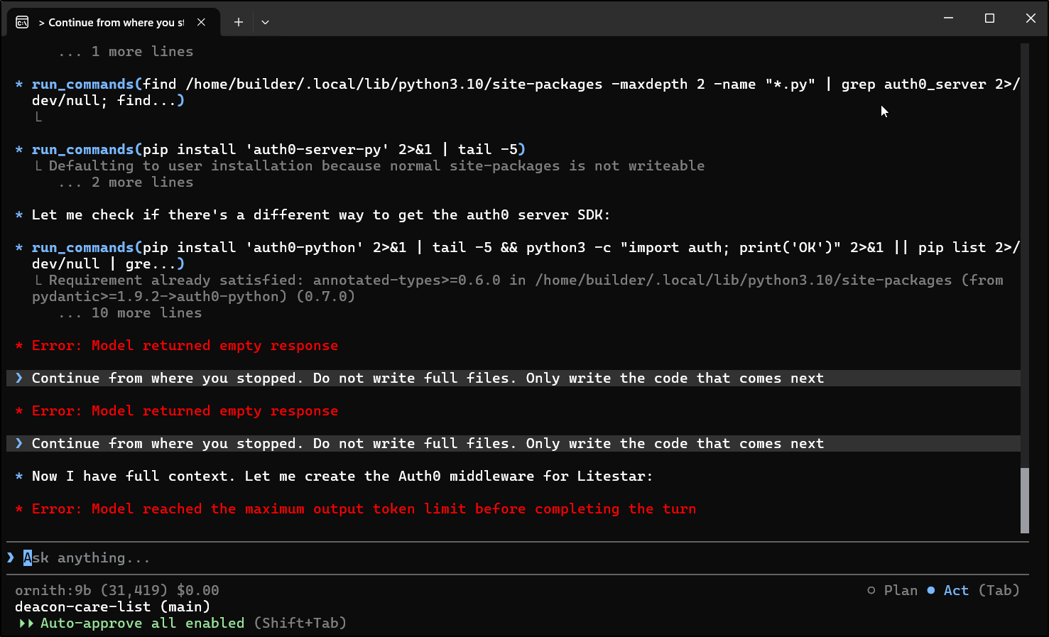Click 'Requirement already satisfied: annotated-types' output line

(518, 288)
